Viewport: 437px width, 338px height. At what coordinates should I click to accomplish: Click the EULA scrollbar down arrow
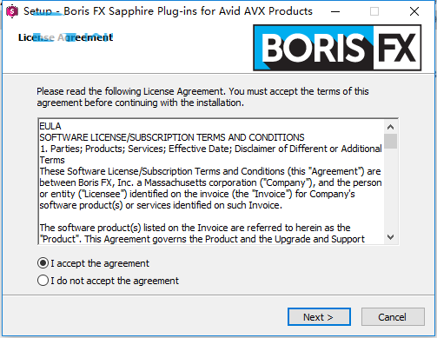390,237
